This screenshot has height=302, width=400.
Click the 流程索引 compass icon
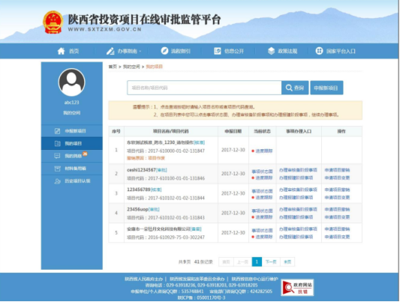click(x=164, y=51)
